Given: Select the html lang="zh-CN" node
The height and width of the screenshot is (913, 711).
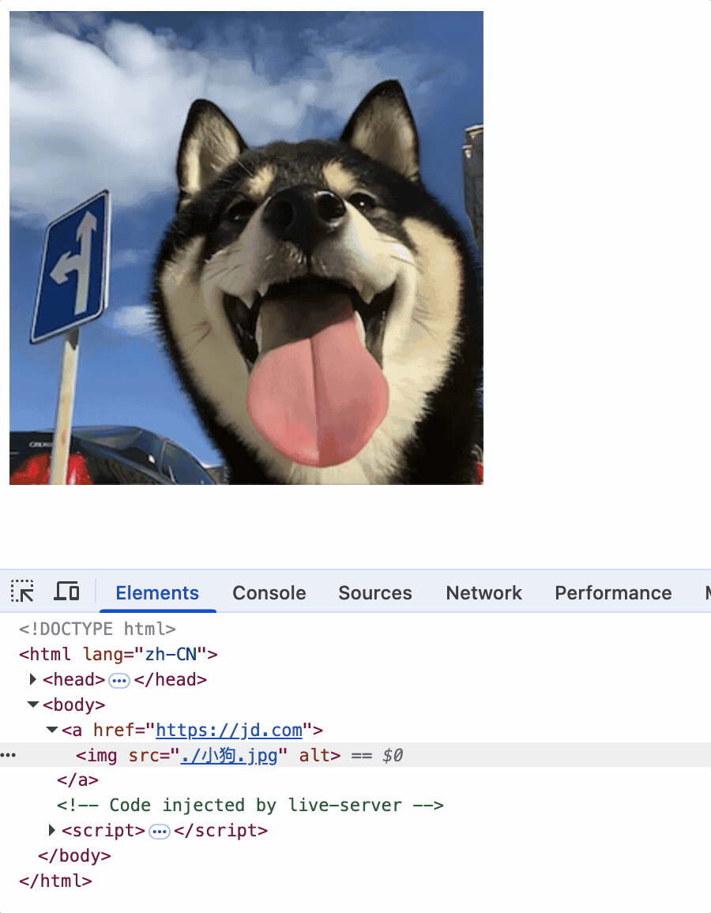Looking at the screenshot, I should coord(118,655).
